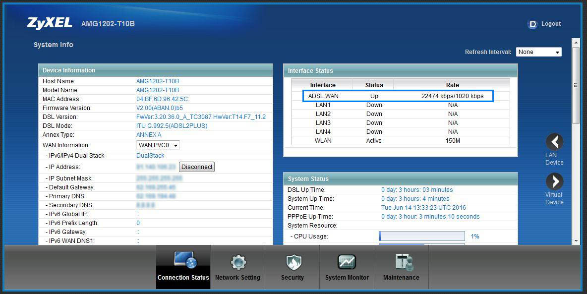Click the System Info heading
The image size is (587, 294).
click(x=54, y=45)
